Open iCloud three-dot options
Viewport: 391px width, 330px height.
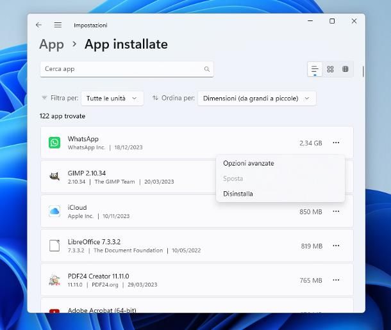[336, 211]
